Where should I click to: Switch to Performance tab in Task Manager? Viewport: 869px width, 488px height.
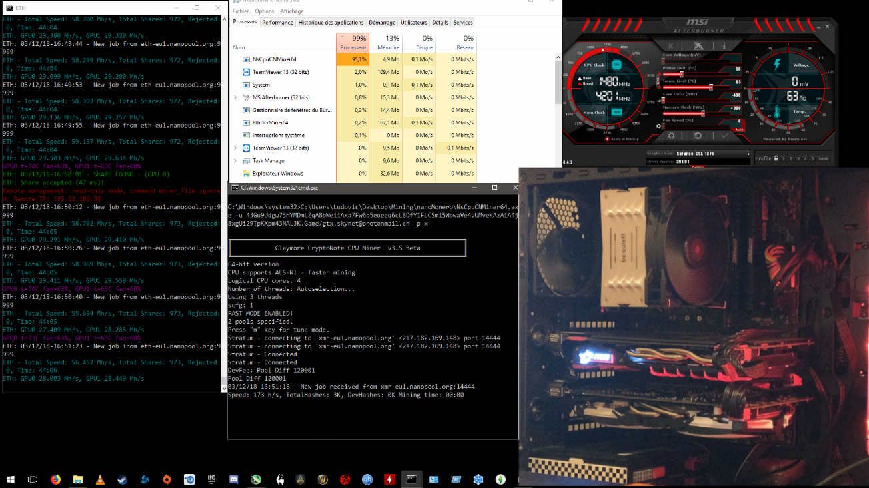pyautogui.click(x=277, y=23)
